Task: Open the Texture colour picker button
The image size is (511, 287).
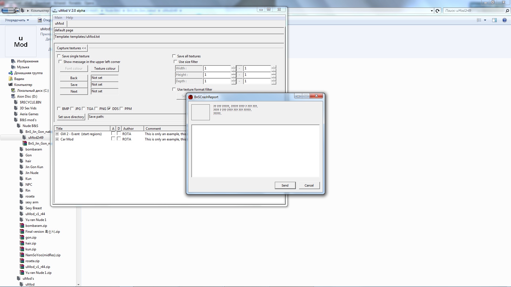Action: (x=105, y=69)
